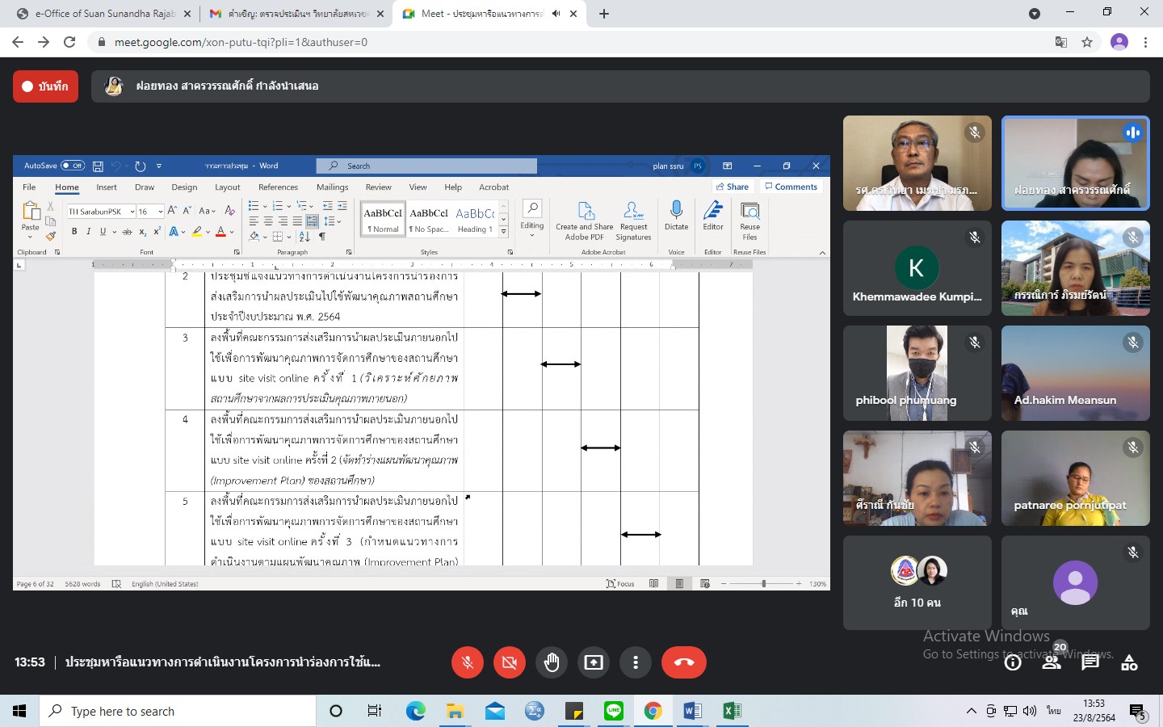The width and height of the screenshot is (1163, 727).
Task: Expand the font size 16 dropdown
Action: (161, 212)
